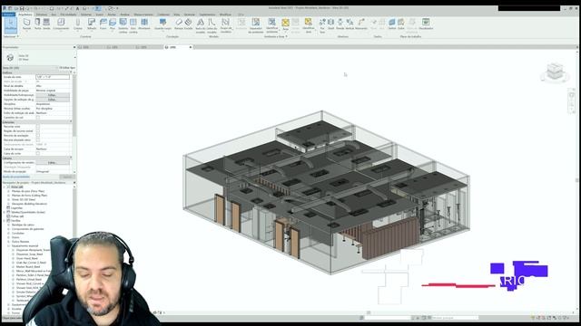Image resolution: width=581 pixels, height=326 pixels.
Task: Click the Properties palette vertical scrollbar
Action: point(74,105)
